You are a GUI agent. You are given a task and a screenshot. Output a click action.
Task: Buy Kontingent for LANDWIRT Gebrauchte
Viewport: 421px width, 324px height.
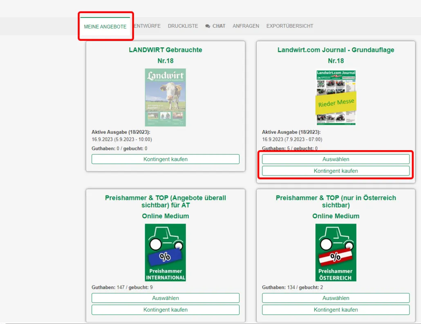(x=166, y=159)
